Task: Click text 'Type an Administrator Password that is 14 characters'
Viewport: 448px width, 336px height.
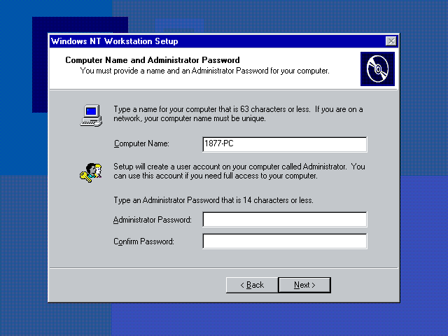Action: 201,200
